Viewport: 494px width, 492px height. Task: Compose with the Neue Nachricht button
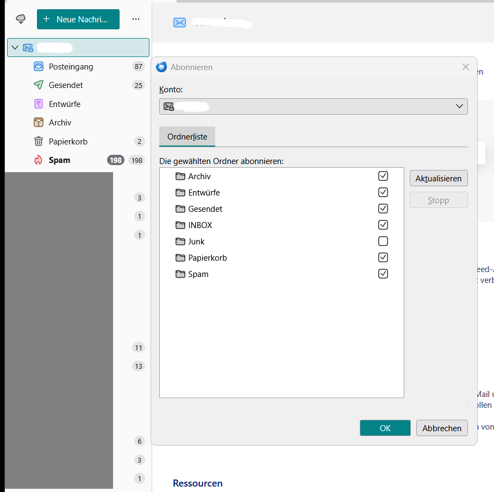(x=78, y=19)
